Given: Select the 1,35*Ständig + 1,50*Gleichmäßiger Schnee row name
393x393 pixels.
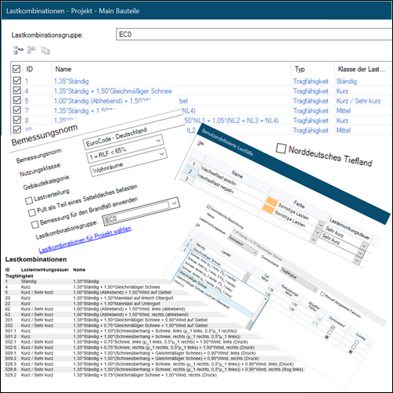Looking at the screenshot, I should coord(113,91).
